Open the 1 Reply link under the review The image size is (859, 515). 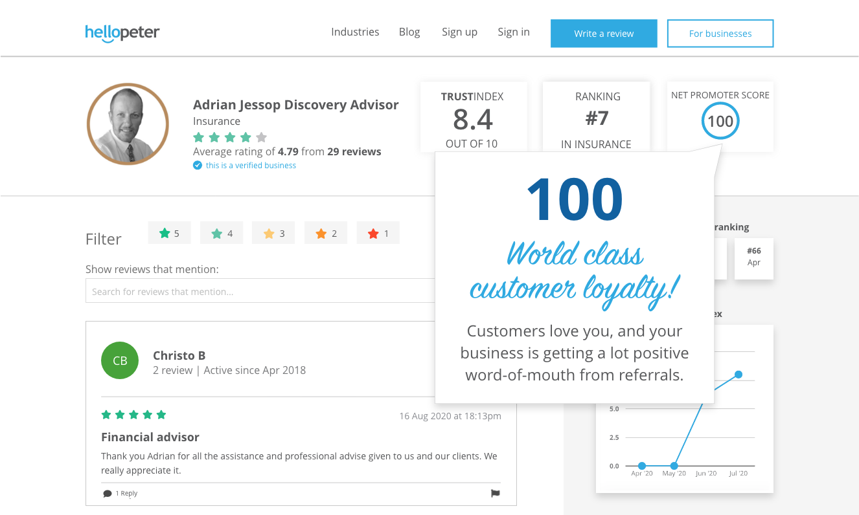click(125, 493)
